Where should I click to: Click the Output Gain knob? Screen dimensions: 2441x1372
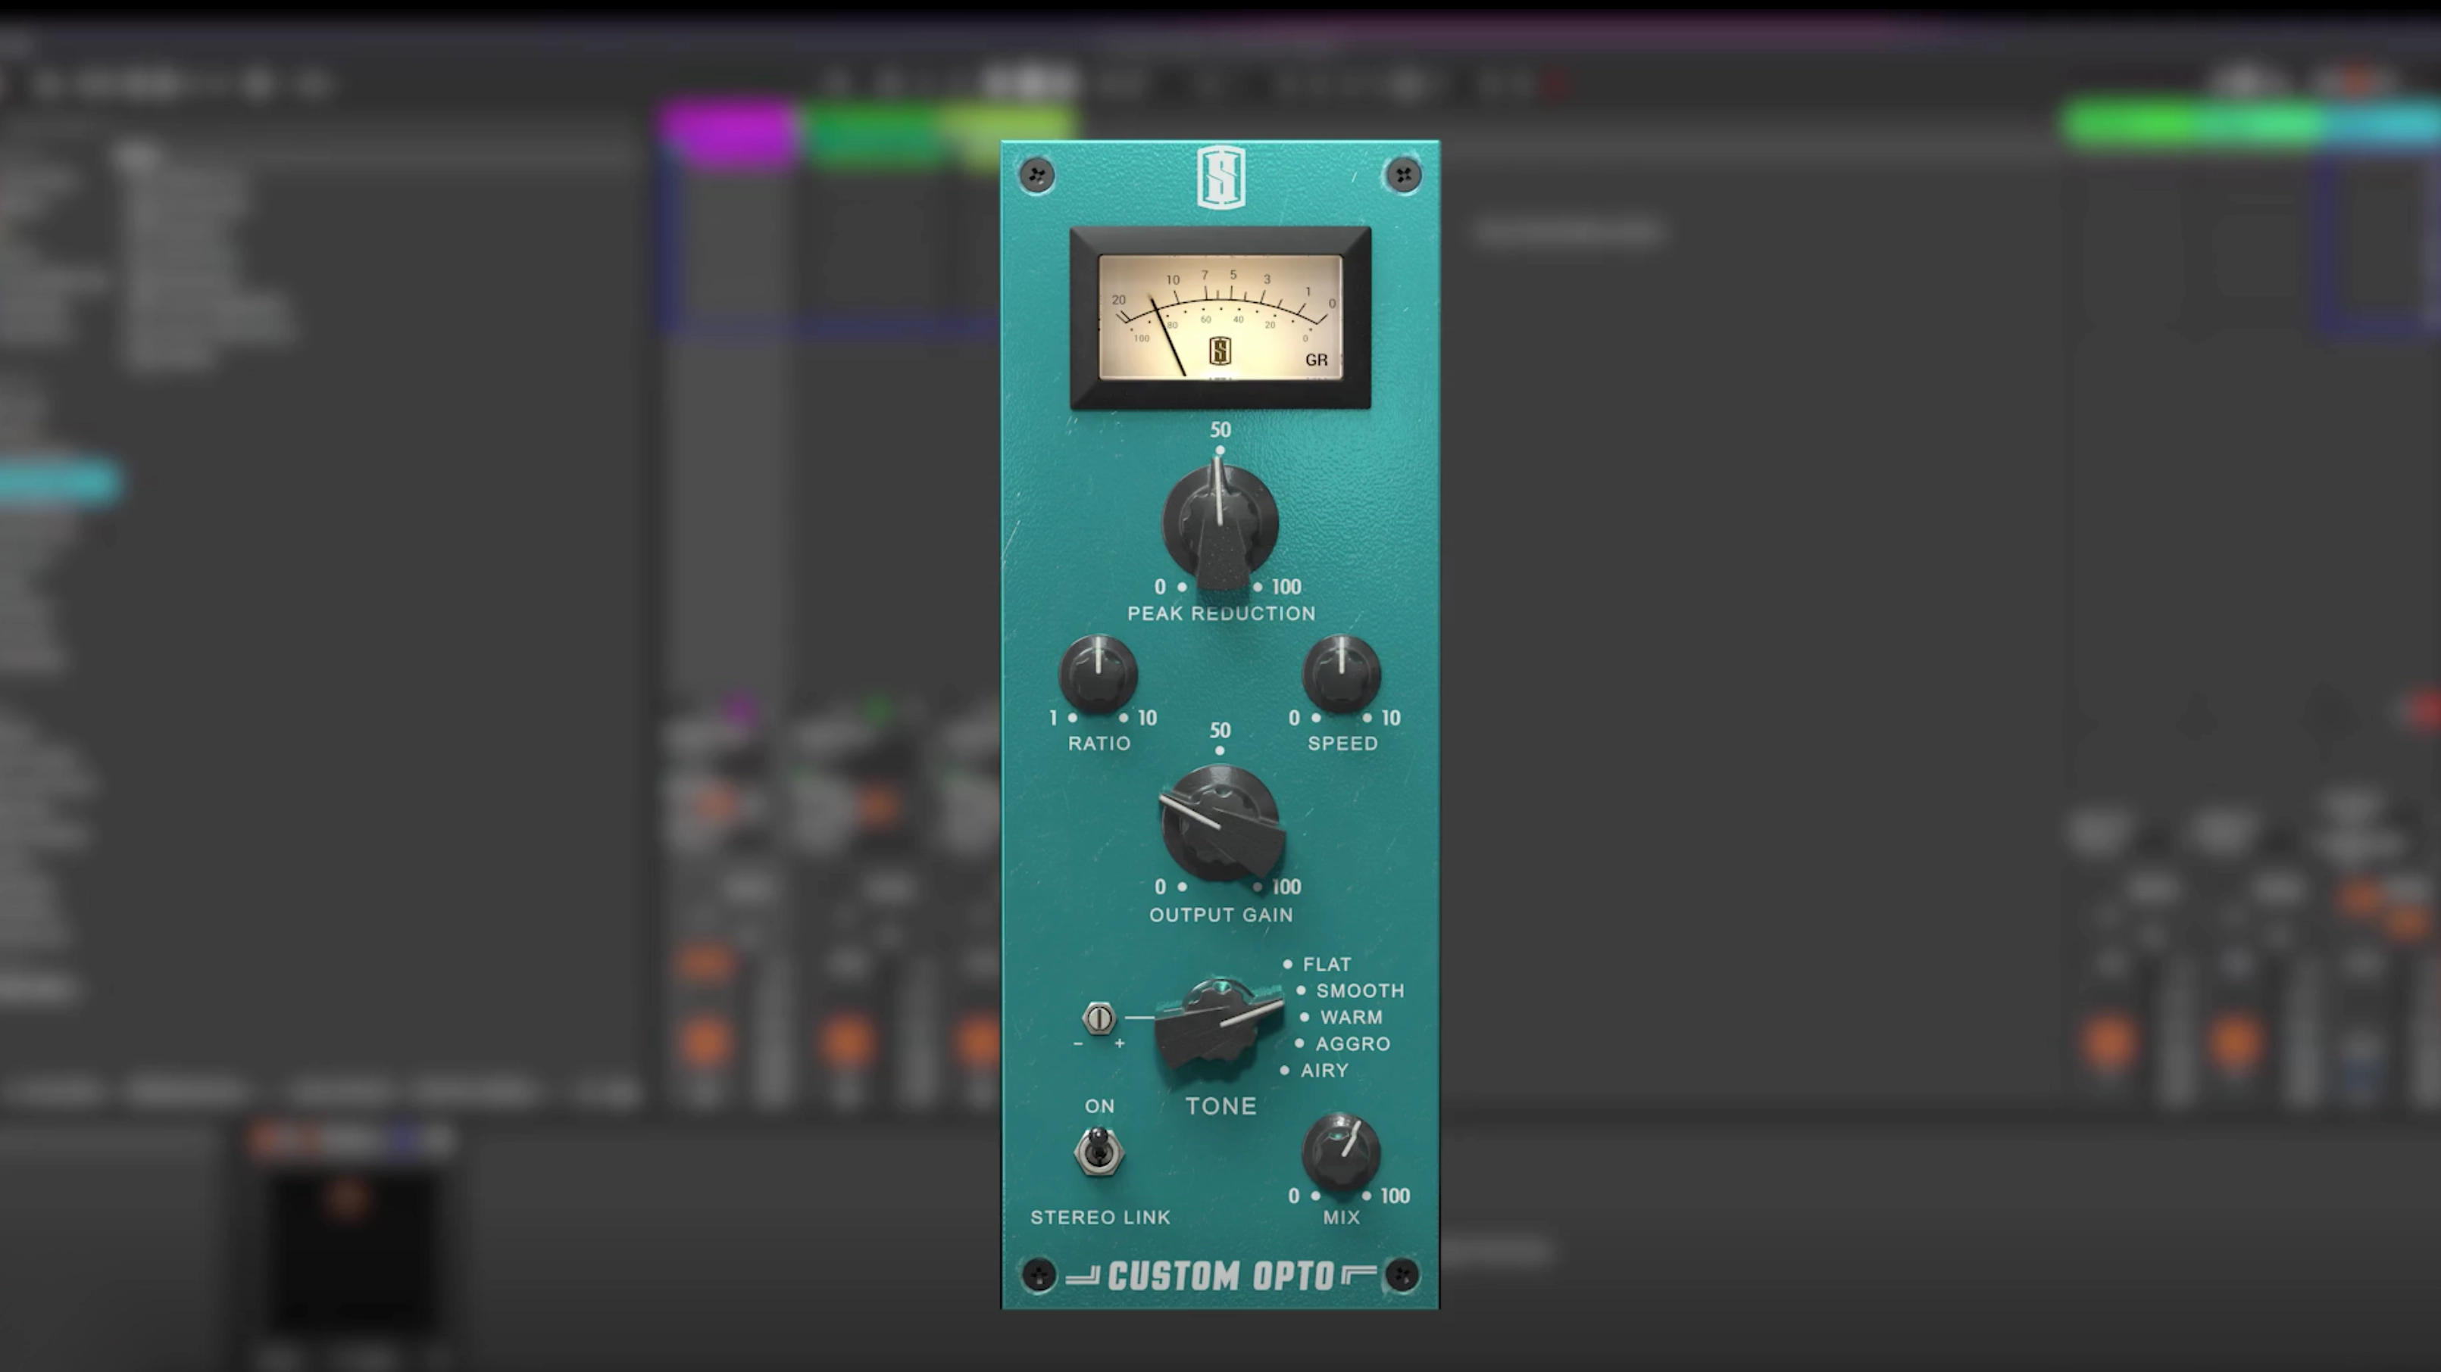[x=1221, y=824]
